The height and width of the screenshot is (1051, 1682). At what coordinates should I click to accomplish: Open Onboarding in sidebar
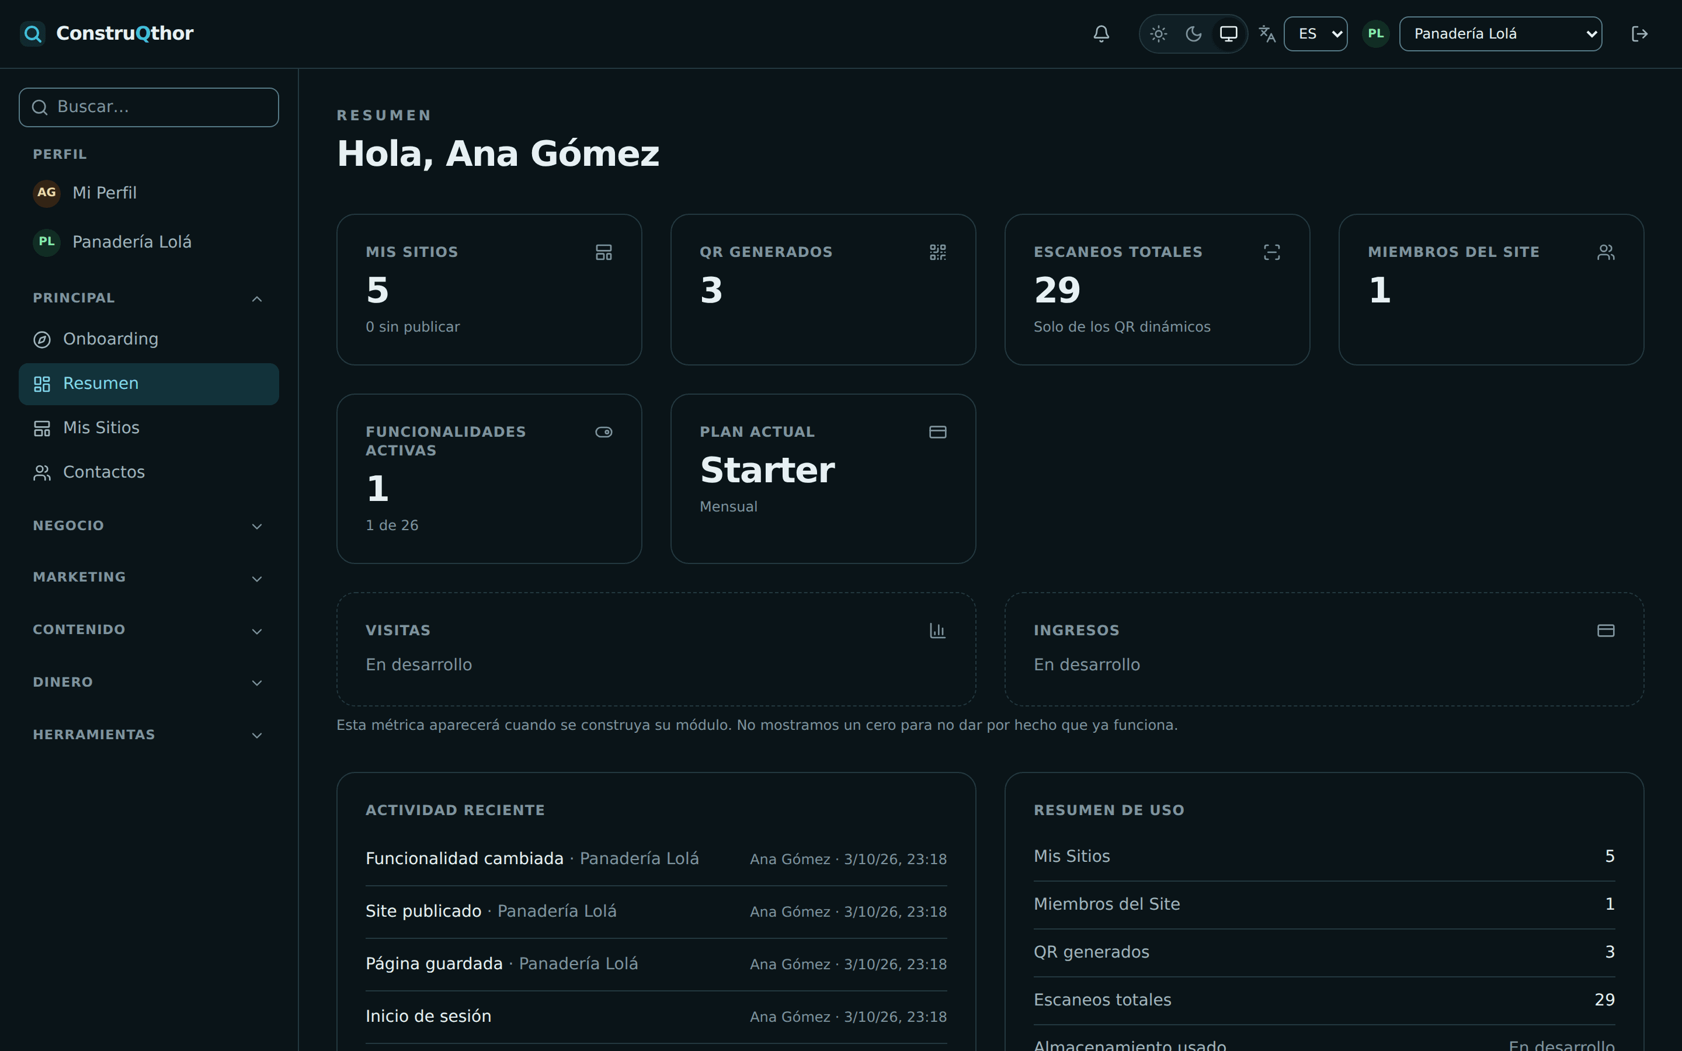(149, 339)
